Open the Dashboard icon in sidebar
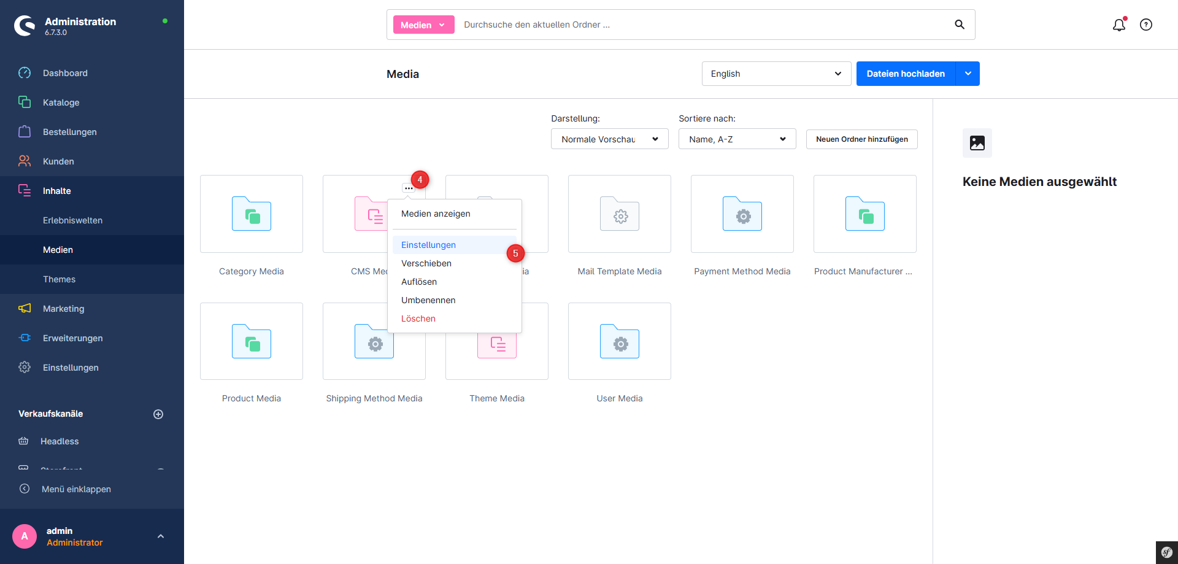 tap(25, 73)
